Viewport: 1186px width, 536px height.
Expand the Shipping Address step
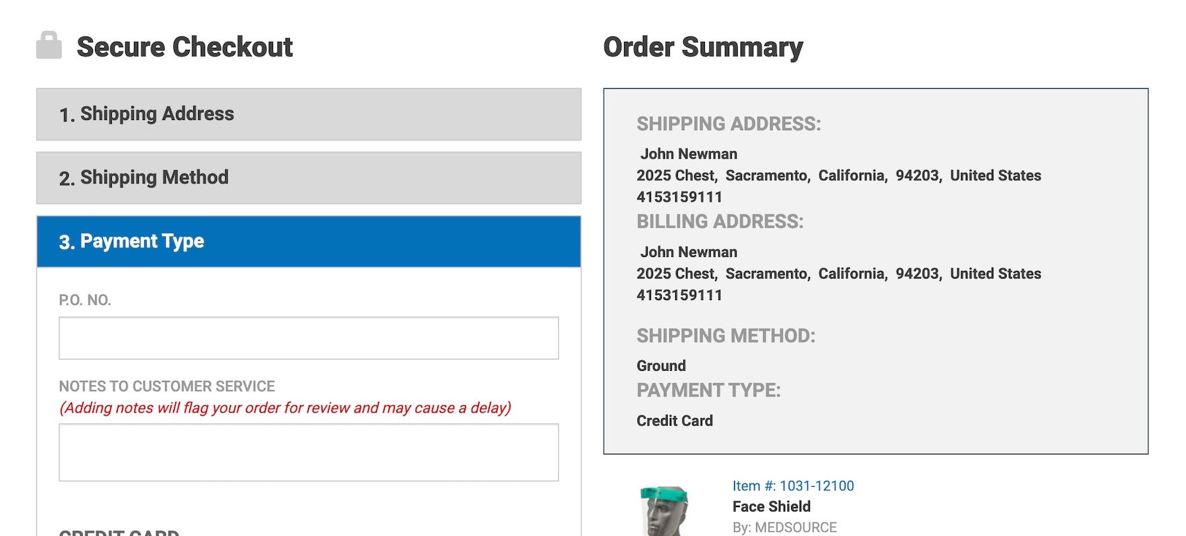point(308,114)
